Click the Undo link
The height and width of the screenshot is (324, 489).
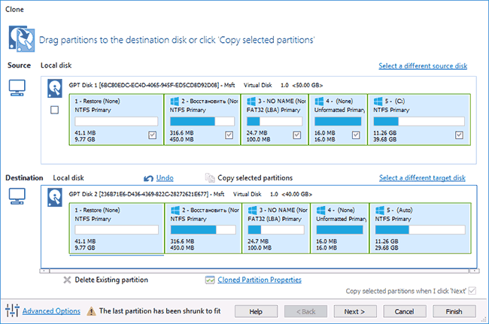(165, 178)
